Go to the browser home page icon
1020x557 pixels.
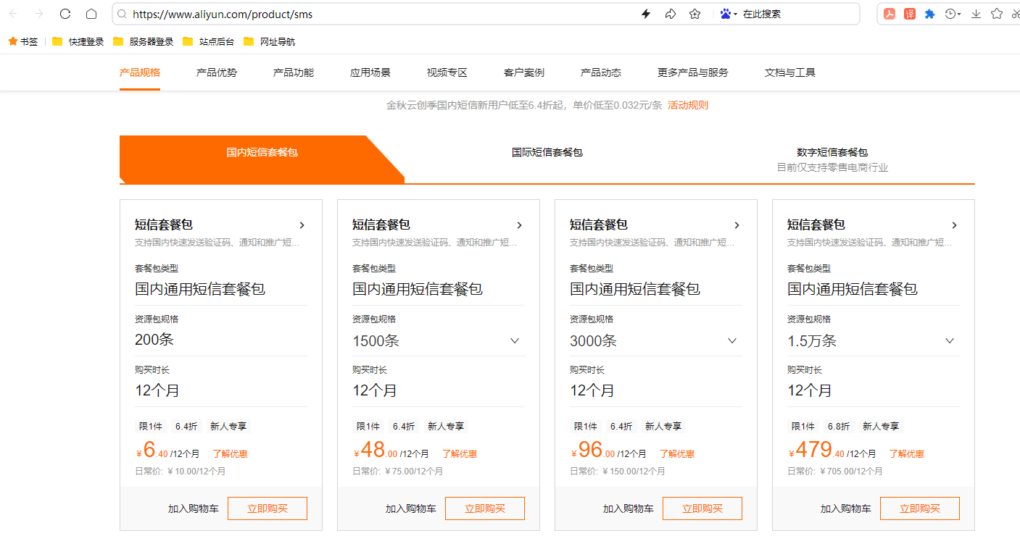click(91, 14)
